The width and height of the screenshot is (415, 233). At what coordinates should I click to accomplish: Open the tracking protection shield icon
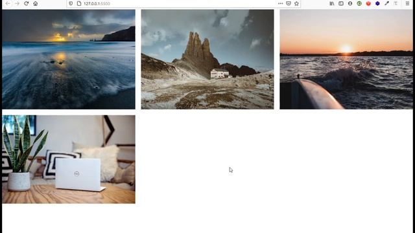pos(71,3)
